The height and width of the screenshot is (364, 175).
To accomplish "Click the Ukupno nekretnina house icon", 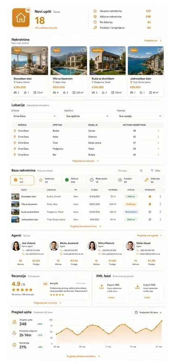I will click(95, 11).
